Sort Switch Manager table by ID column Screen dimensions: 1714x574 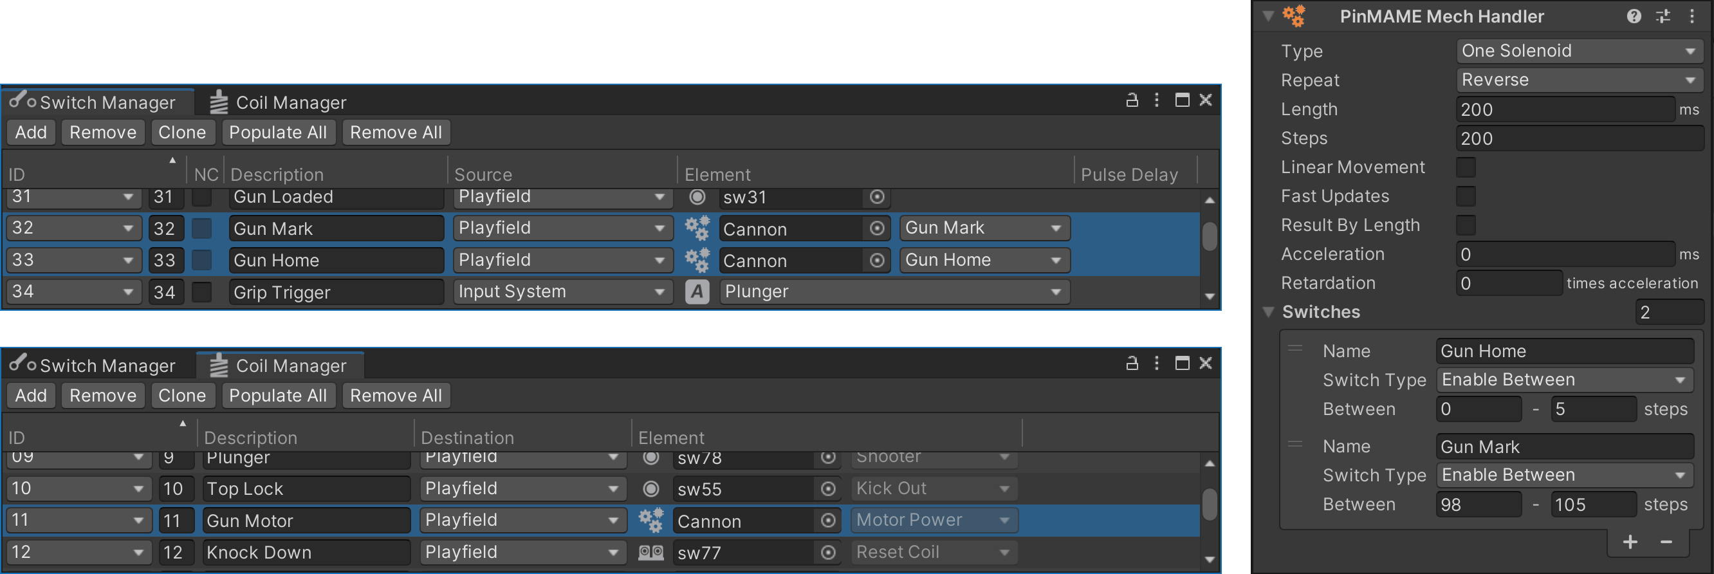[x=93, y=174]
